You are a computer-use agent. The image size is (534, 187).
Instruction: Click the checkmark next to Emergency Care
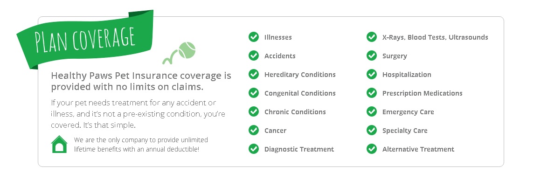[x=372, y=111]
